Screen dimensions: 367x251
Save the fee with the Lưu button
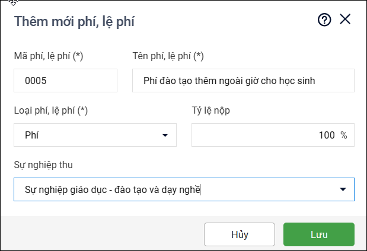click(x=319, y=234)
